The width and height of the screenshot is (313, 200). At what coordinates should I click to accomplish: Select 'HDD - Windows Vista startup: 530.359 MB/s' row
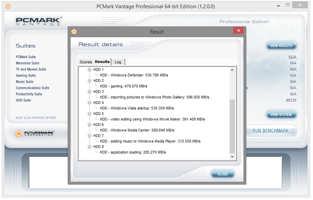[x=137, y=108]
